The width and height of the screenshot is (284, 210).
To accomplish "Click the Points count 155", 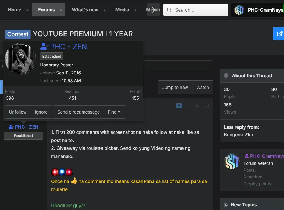I will pyautogui.click(x=136, y=98).
